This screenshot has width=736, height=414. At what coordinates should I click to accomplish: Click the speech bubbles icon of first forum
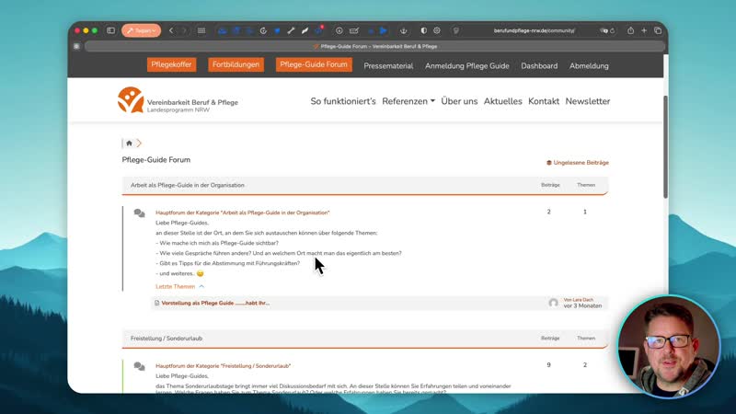[139, 213]
